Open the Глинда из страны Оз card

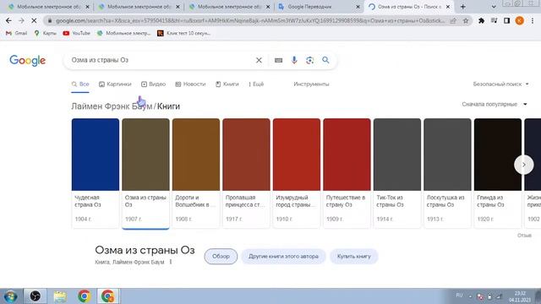tap(498, 173)
